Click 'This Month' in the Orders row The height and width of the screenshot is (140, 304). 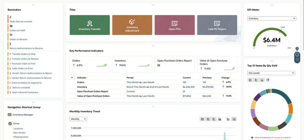click(133, 82)
